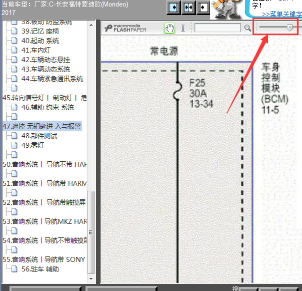Click the tree scrollbar down arrow

pos(91,278)
